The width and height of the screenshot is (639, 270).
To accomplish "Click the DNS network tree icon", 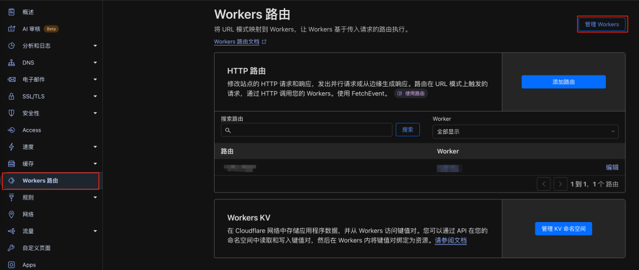I will (11, 63).
